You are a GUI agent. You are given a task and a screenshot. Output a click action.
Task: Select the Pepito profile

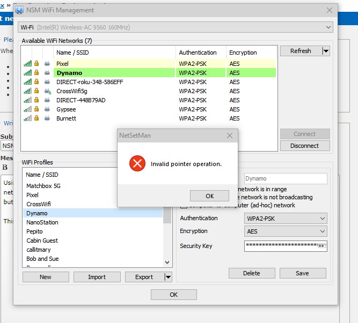coord(93,231)
